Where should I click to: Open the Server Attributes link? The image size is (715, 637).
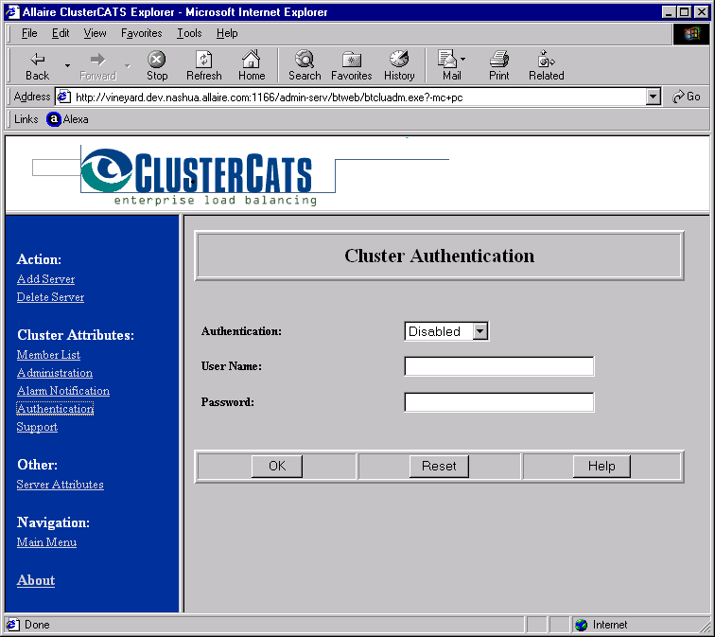pos(60,484)
